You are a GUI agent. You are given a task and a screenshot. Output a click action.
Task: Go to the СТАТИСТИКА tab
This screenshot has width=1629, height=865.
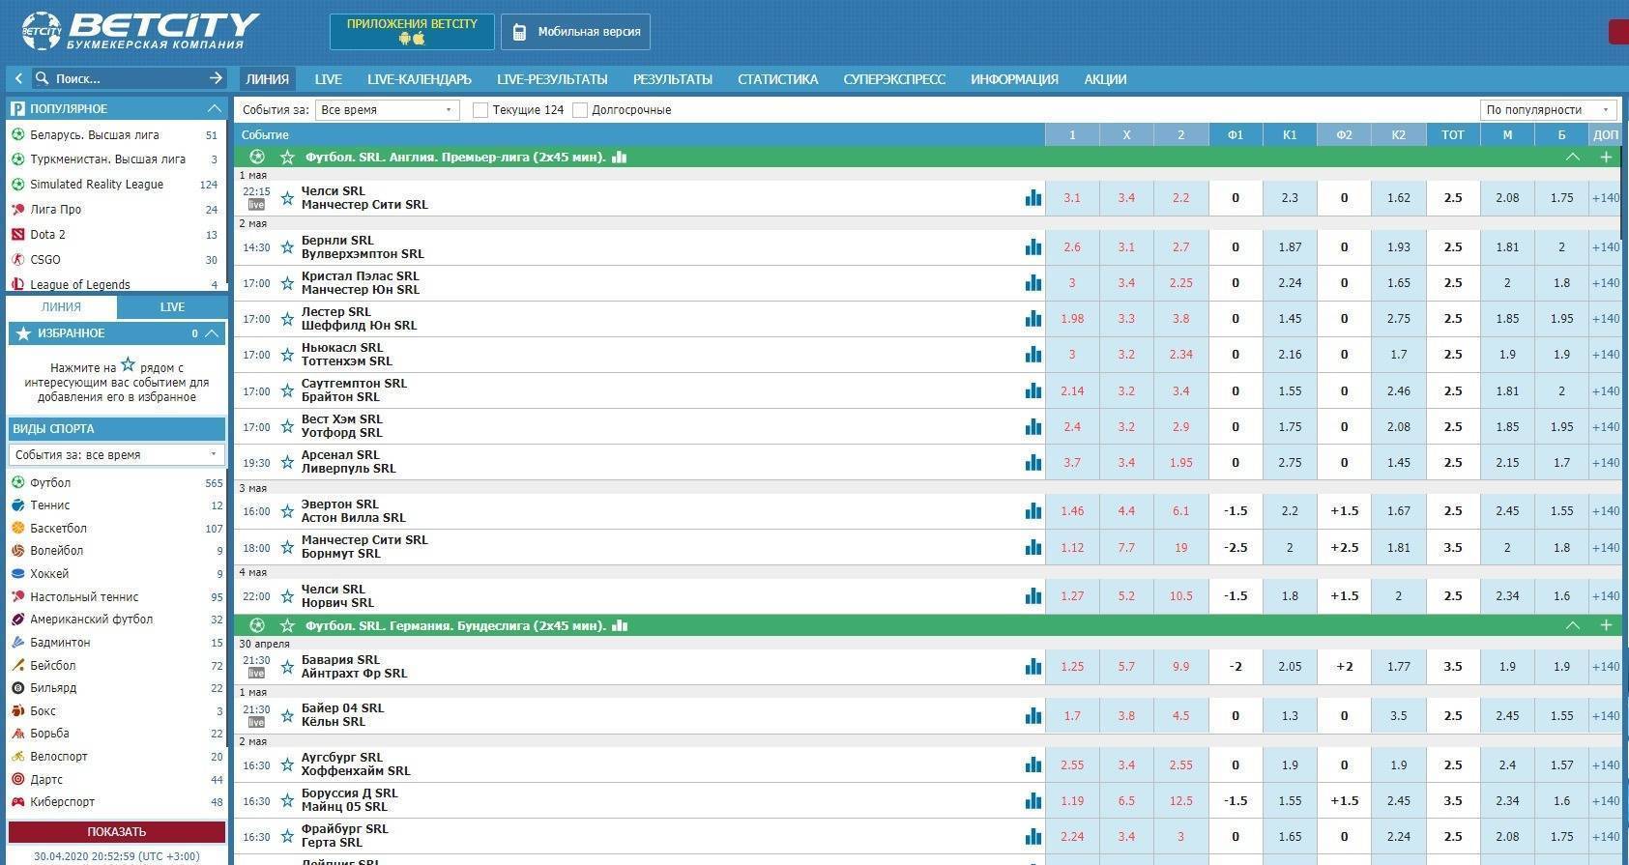click(777, 79)
